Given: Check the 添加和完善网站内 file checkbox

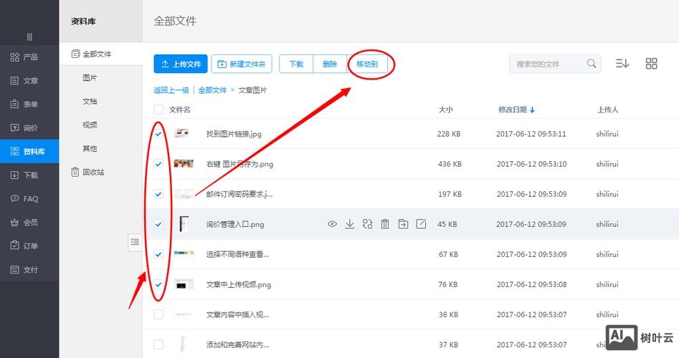Looking at the screenshot, I should pyautogui.click(x=158, y=344).
